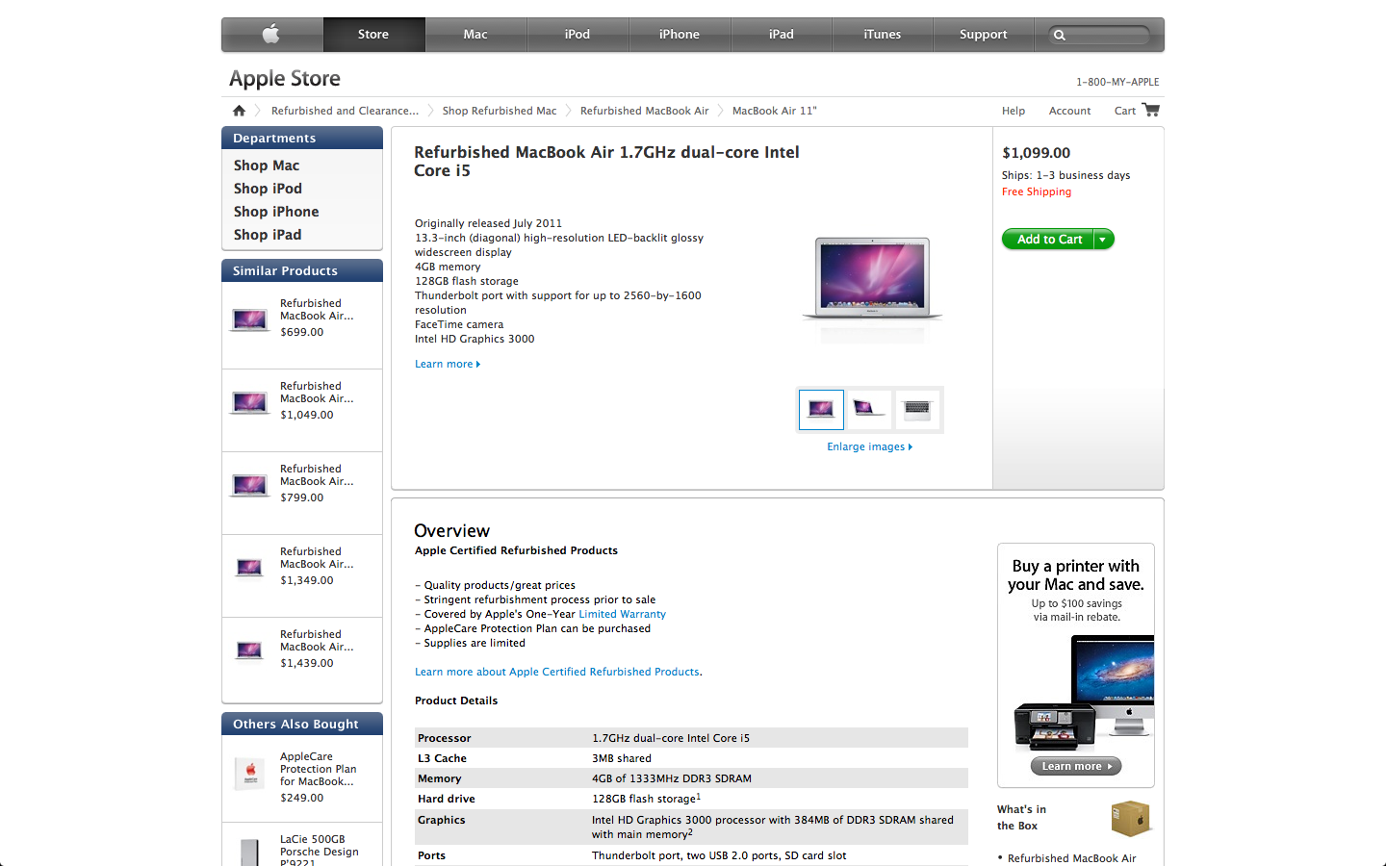Screen dimensions: 1386x866
Task: Click the home icon in the breadcrumb
Action: (239, 111)
